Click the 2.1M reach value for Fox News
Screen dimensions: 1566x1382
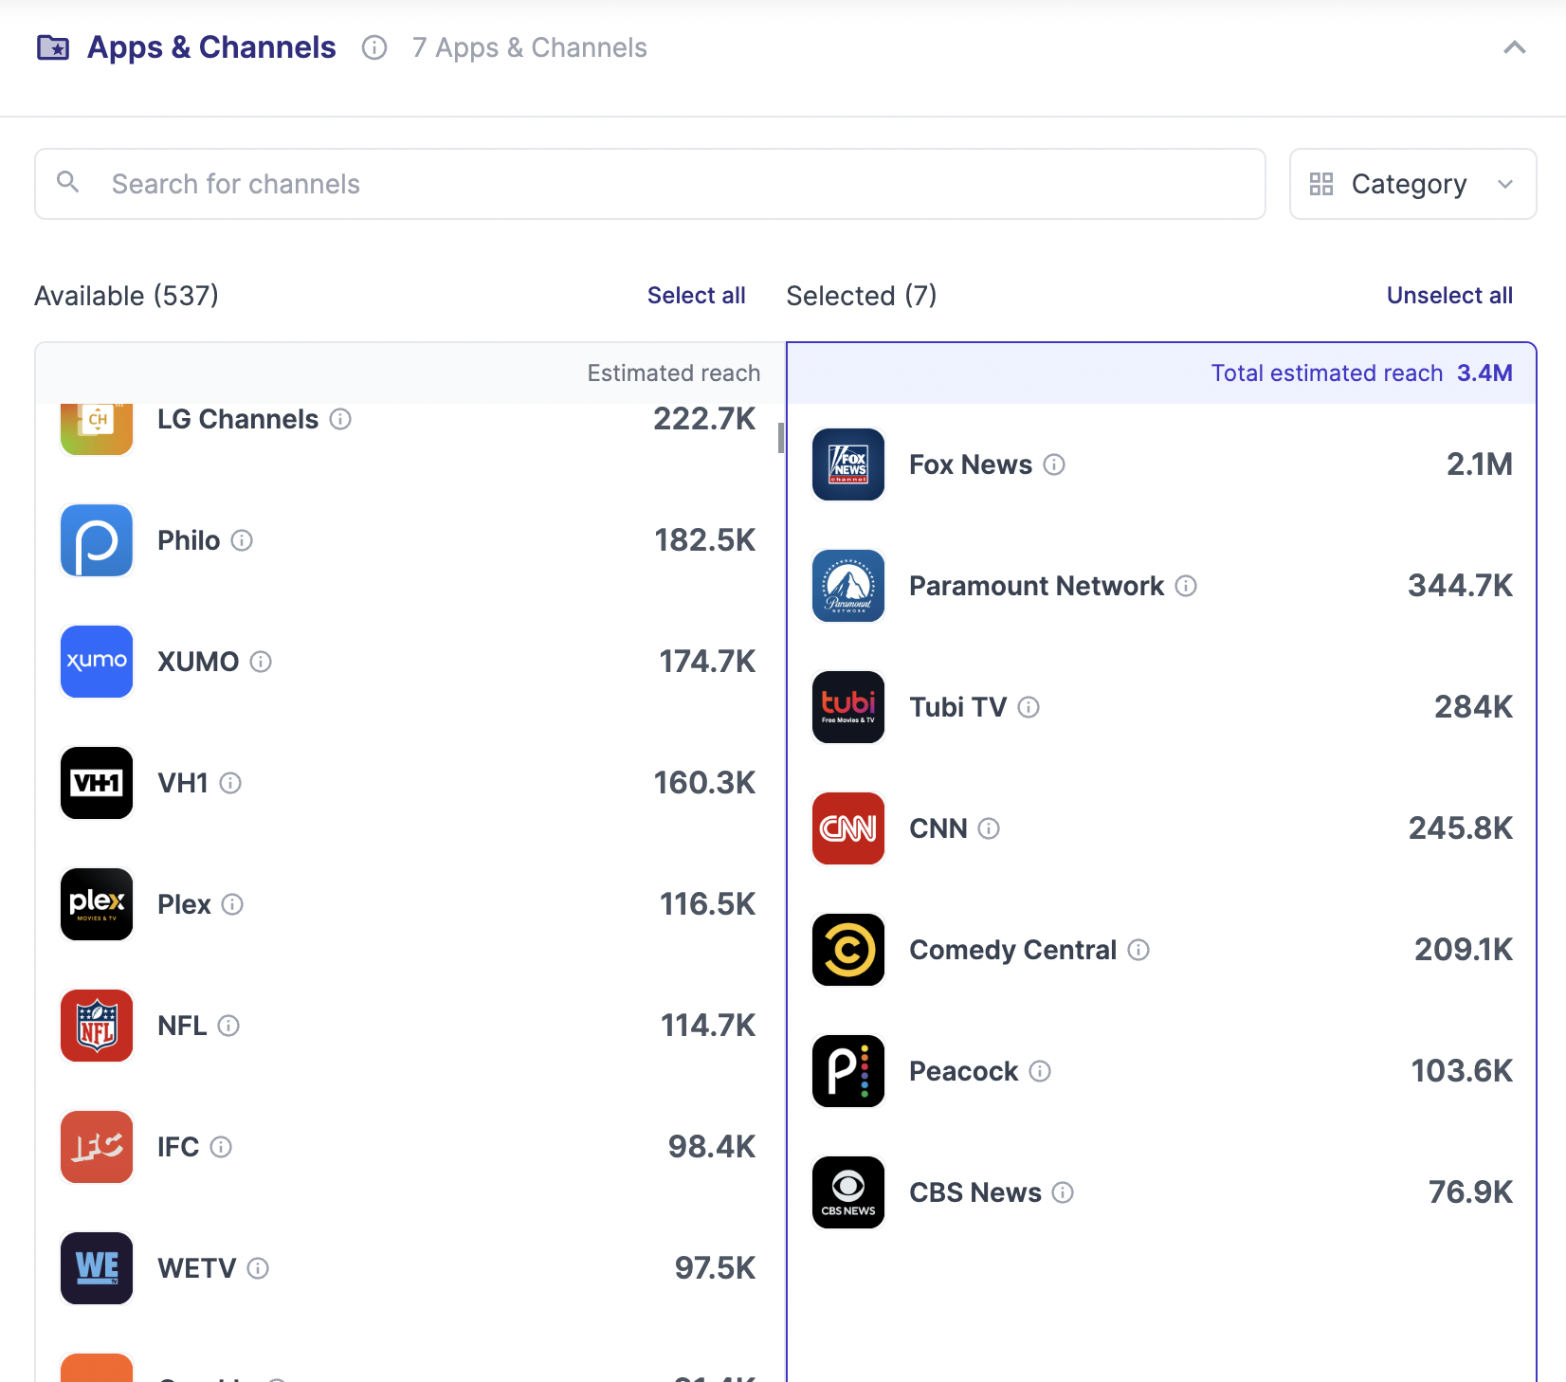1480,464
